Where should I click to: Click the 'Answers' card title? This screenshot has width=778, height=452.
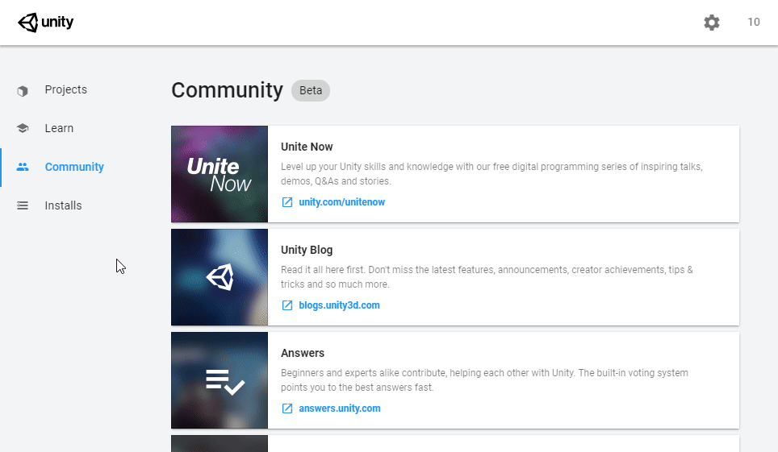303,353
